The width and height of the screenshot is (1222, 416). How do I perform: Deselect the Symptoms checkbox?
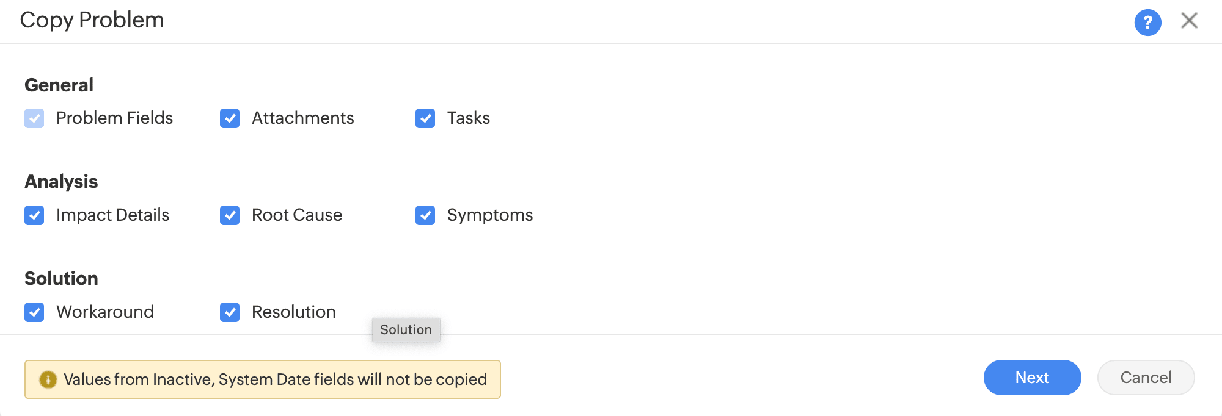(x=425, y=215)
